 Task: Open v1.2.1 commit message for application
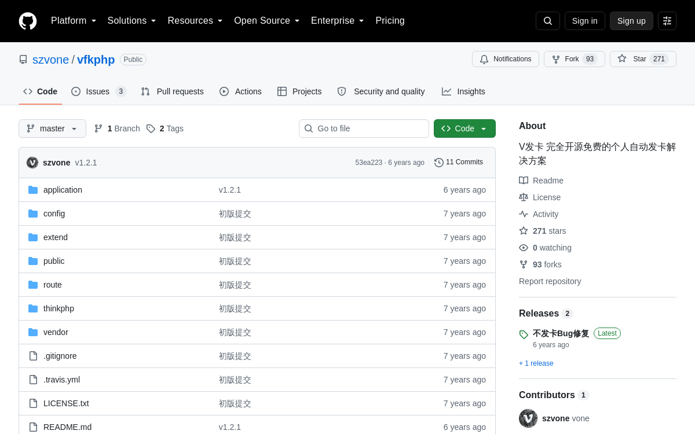(230, 190)
